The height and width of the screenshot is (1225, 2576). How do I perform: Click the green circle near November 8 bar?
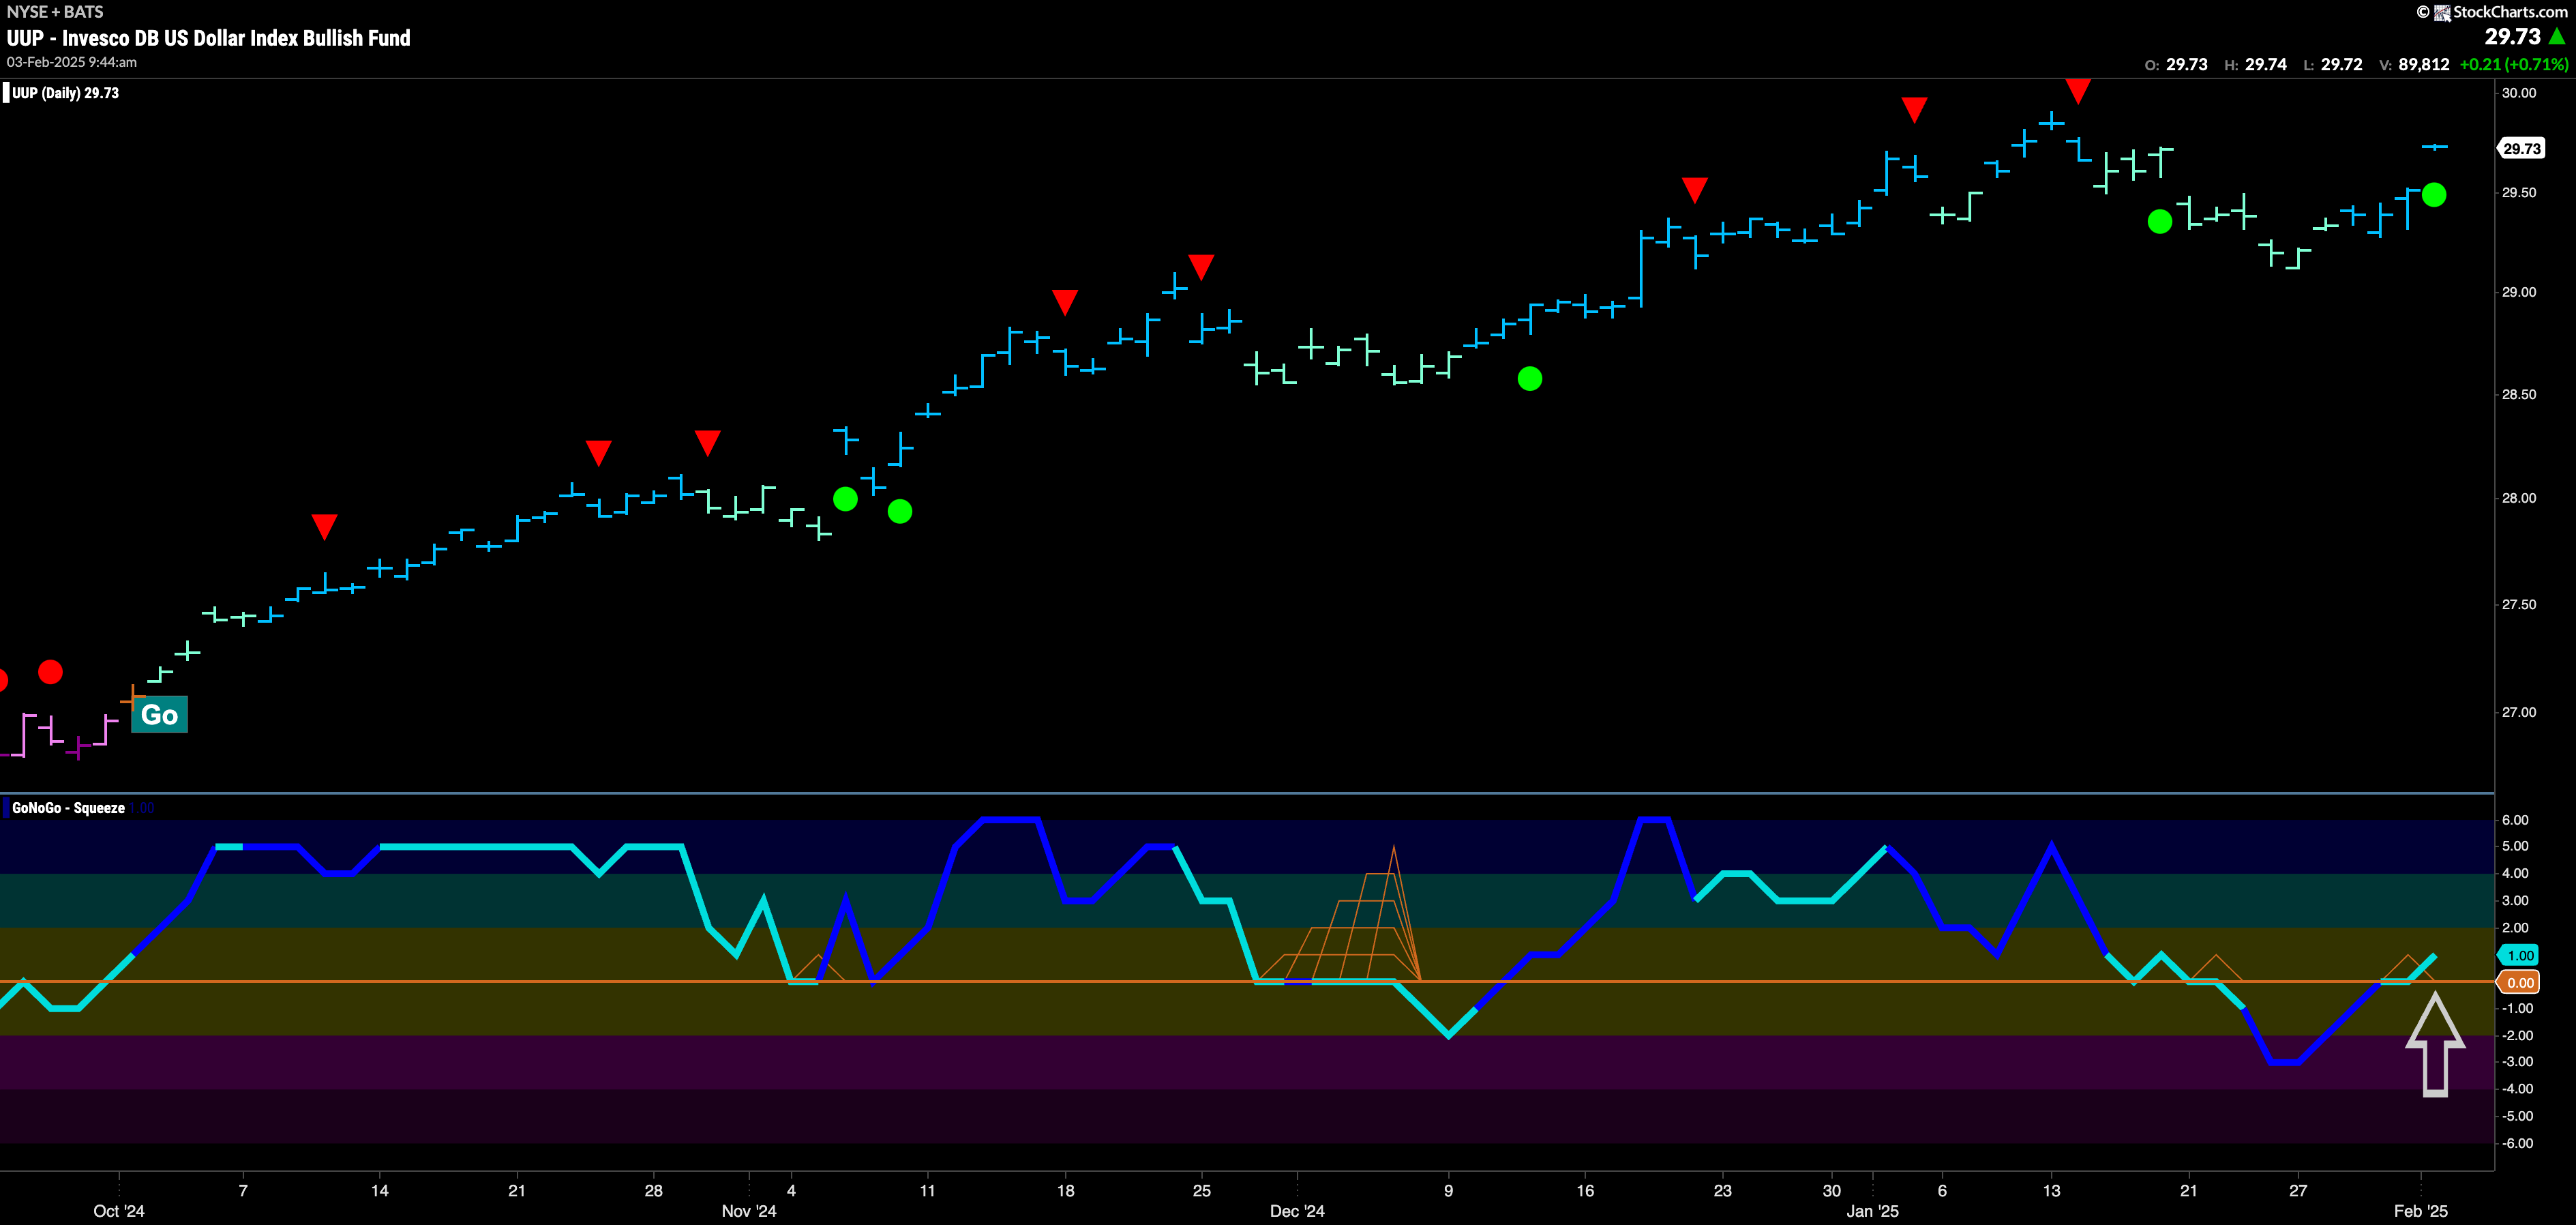pyautogui.click(x=900, y=512)
